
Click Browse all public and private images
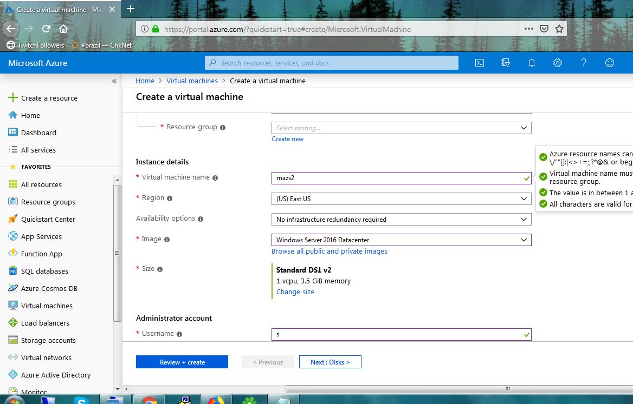(330, 251)
